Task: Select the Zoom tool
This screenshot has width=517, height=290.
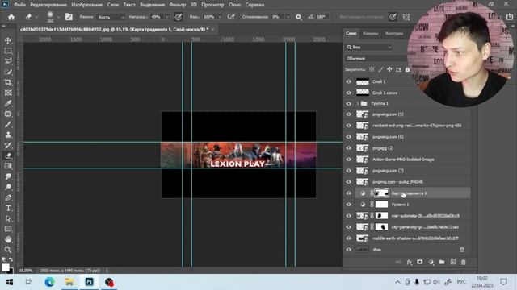Action: coord(8,250)
